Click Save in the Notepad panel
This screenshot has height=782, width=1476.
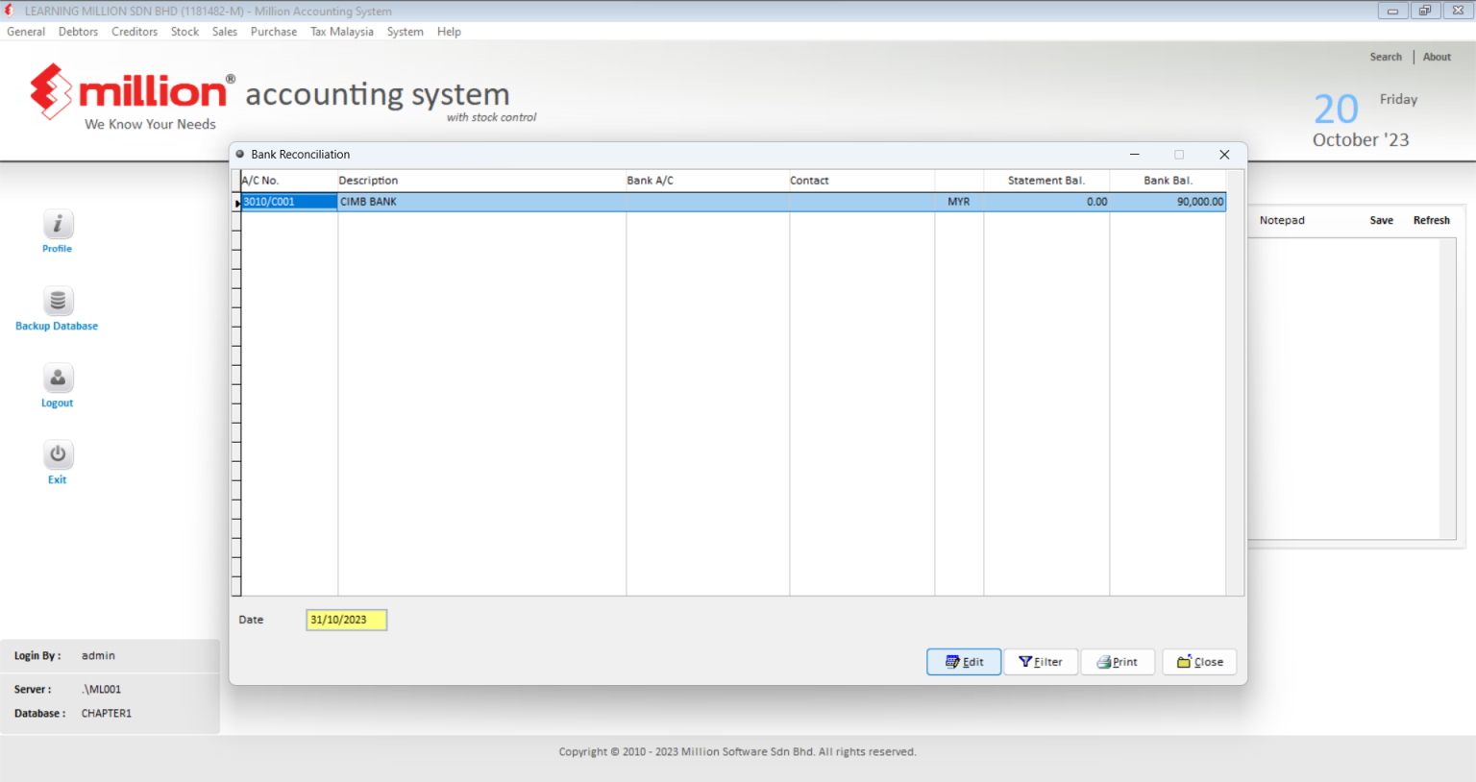click(1382, 220)
